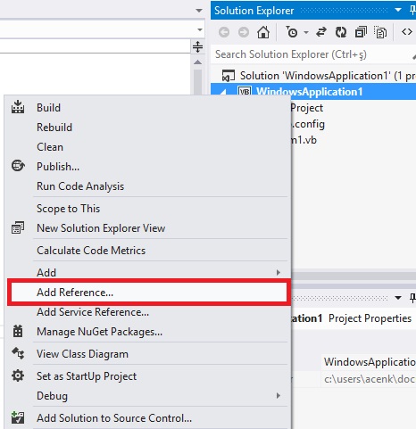
Task: Toggle the Show All Files icon
Action: pos(380,32)
